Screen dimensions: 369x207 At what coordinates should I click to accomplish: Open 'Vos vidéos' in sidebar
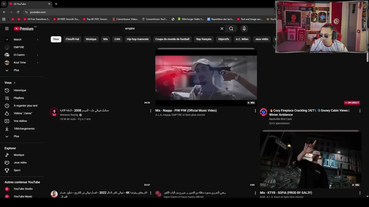(22, 121)
